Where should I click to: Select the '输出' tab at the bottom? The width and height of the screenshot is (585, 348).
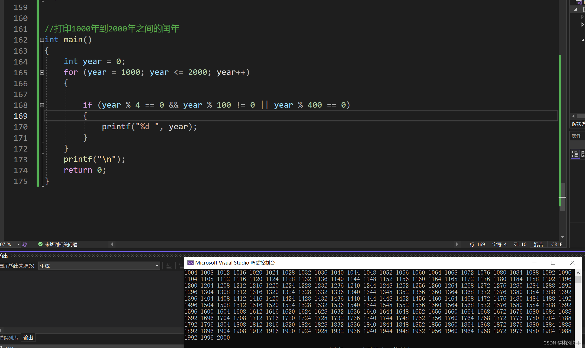(x=28, y=338)
